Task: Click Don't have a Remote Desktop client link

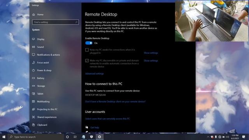Action: coord(115,101)
